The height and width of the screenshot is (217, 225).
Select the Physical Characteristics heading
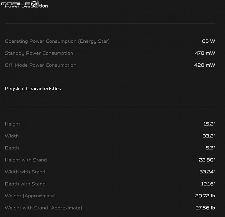point(33,89)
